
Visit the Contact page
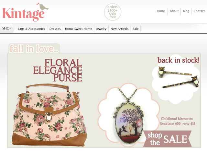tap(199, 11)
